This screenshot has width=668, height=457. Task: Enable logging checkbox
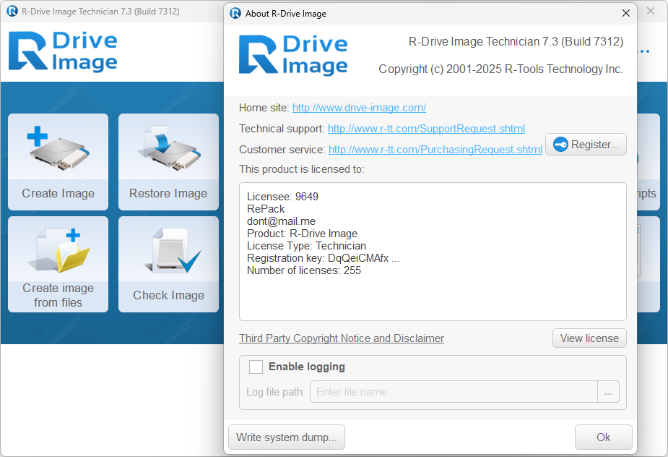[x=256, y=367]
